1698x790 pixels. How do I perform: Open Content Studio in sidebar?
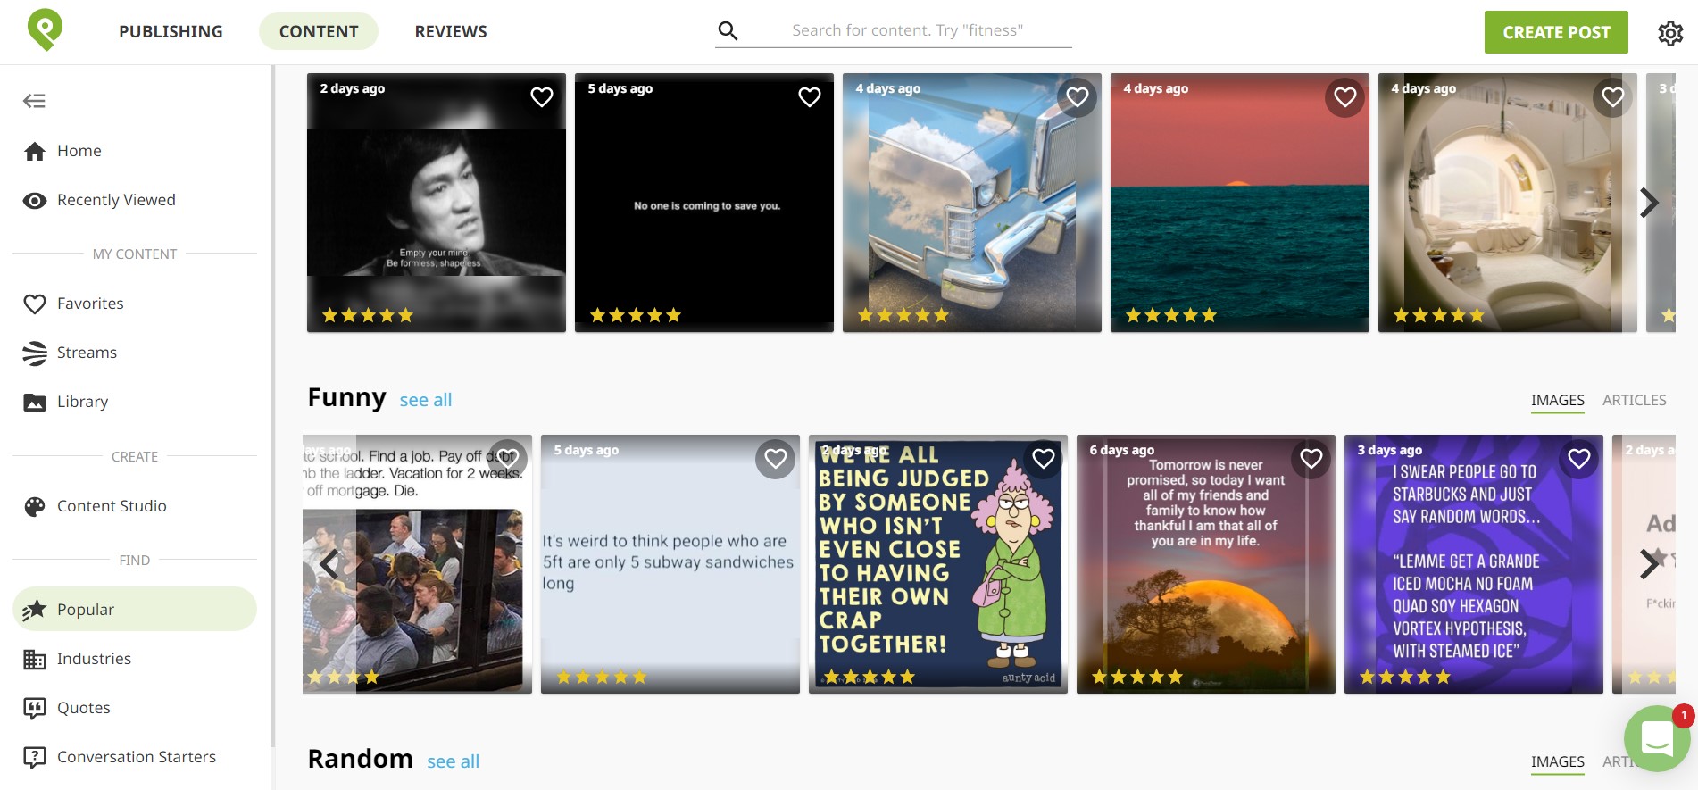[135, 506]
